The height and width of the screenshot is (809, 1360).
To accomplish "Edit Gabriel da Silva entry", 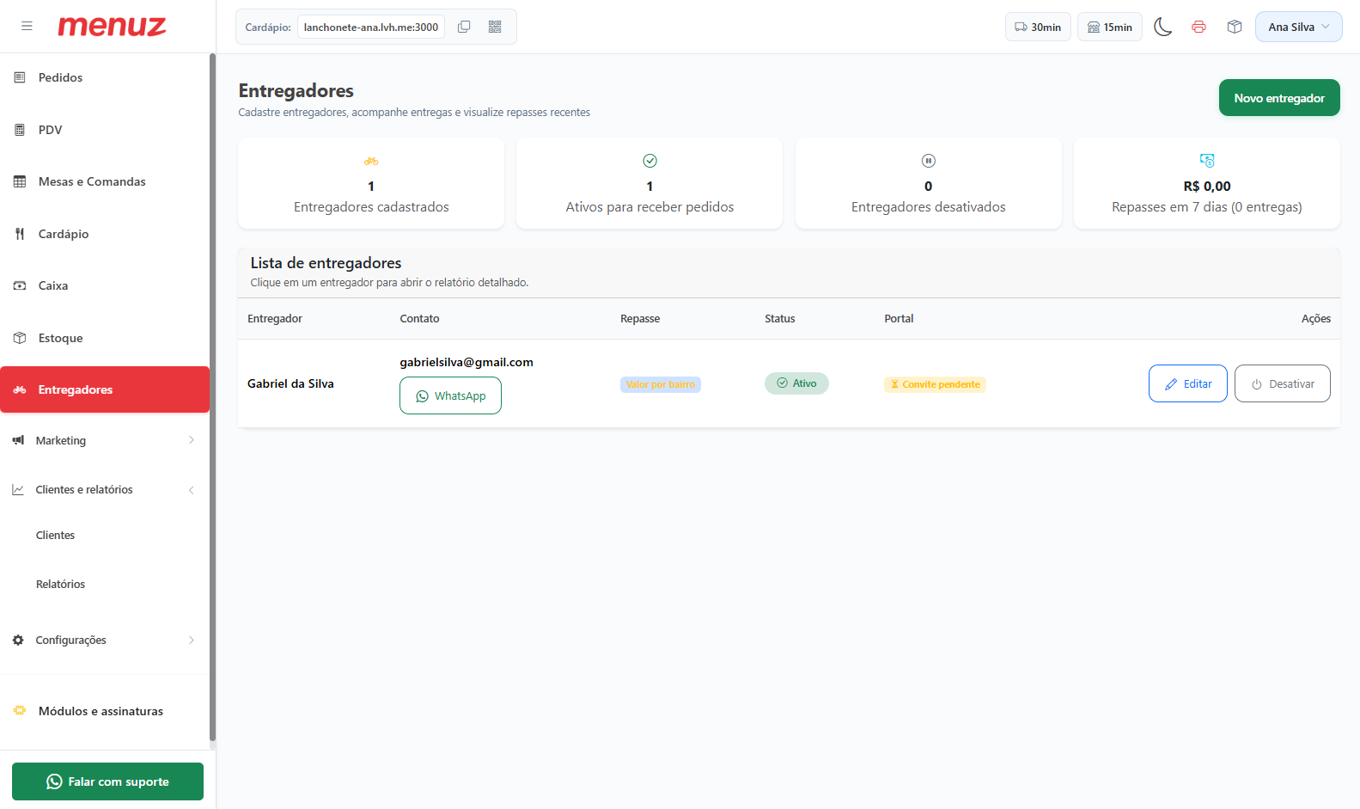I will point(1187,383).
